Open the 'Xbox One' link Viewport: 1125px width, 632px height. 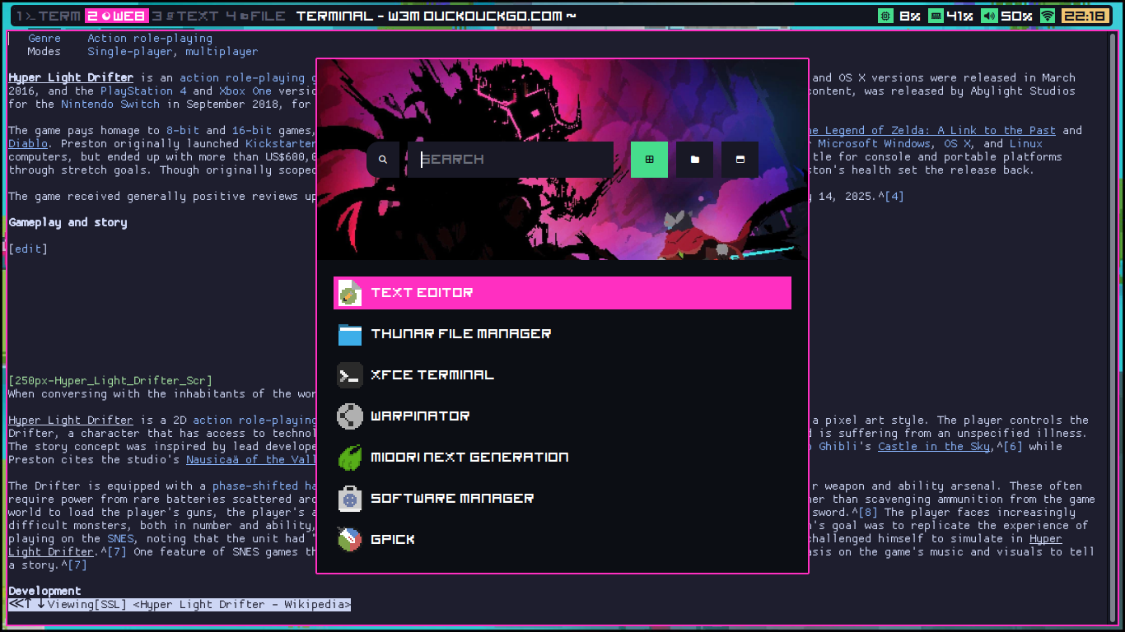point(245,91)
